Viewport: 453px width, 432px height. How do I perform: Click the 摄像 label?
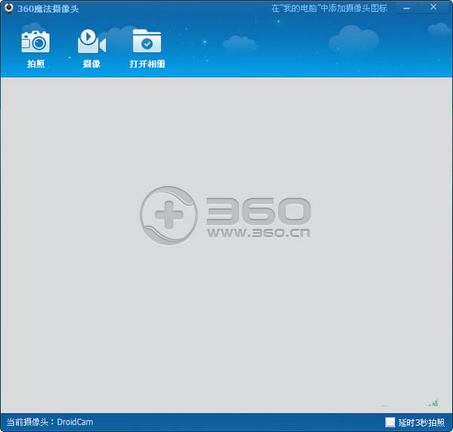click(91, 63)
